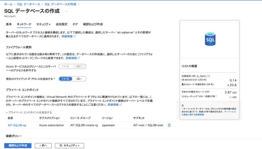This screenshot has width=262, height=149.
Task: Click the リソース グループ column header
Action: pyautogui.click(x=80, y=118)
